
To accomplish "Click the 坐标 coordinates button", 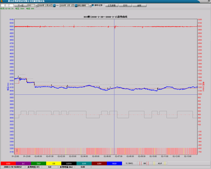I will (x=139, y=6).
